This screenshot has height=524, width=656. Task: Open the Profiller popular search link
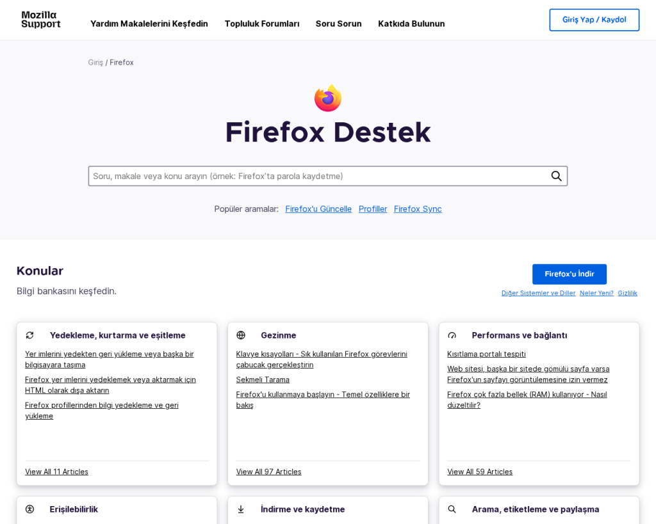coord(373,209)
